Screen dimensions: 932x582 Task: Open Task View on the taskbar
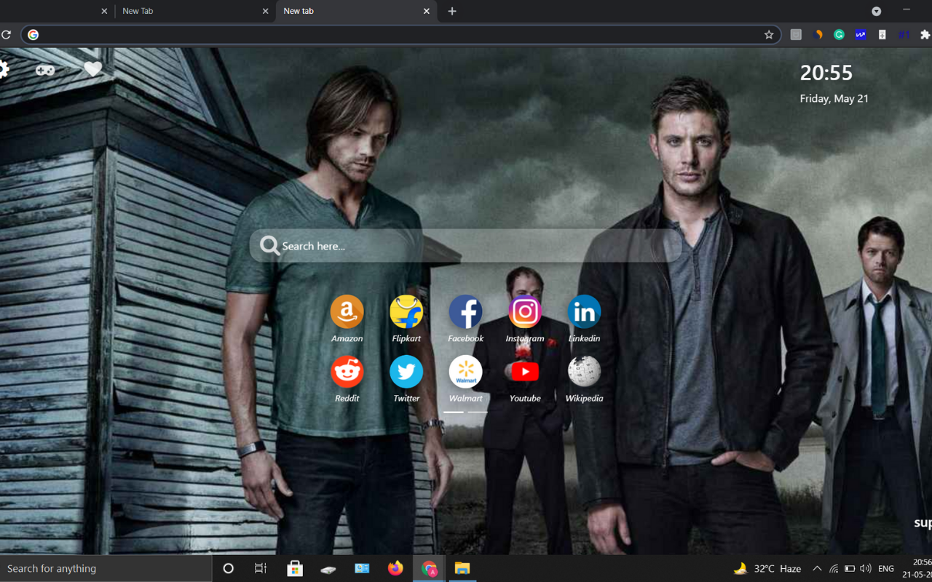click(x=261, y=568)
